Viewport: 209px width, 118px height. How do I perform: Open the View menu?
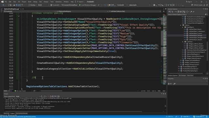pyautogui.click(x=14, y=2)
